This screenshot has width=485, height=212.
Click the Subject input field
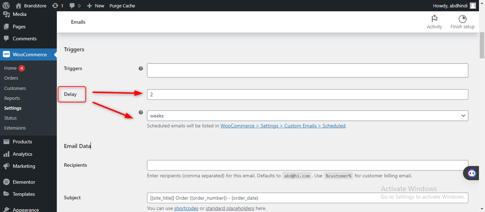tap(307, 198)
